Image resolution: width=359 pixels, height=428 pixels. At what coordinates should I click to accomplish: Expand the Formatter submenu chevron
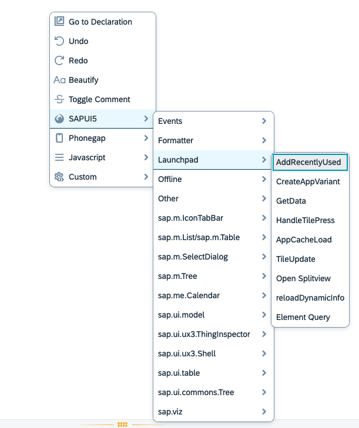(x=264, y=140)
